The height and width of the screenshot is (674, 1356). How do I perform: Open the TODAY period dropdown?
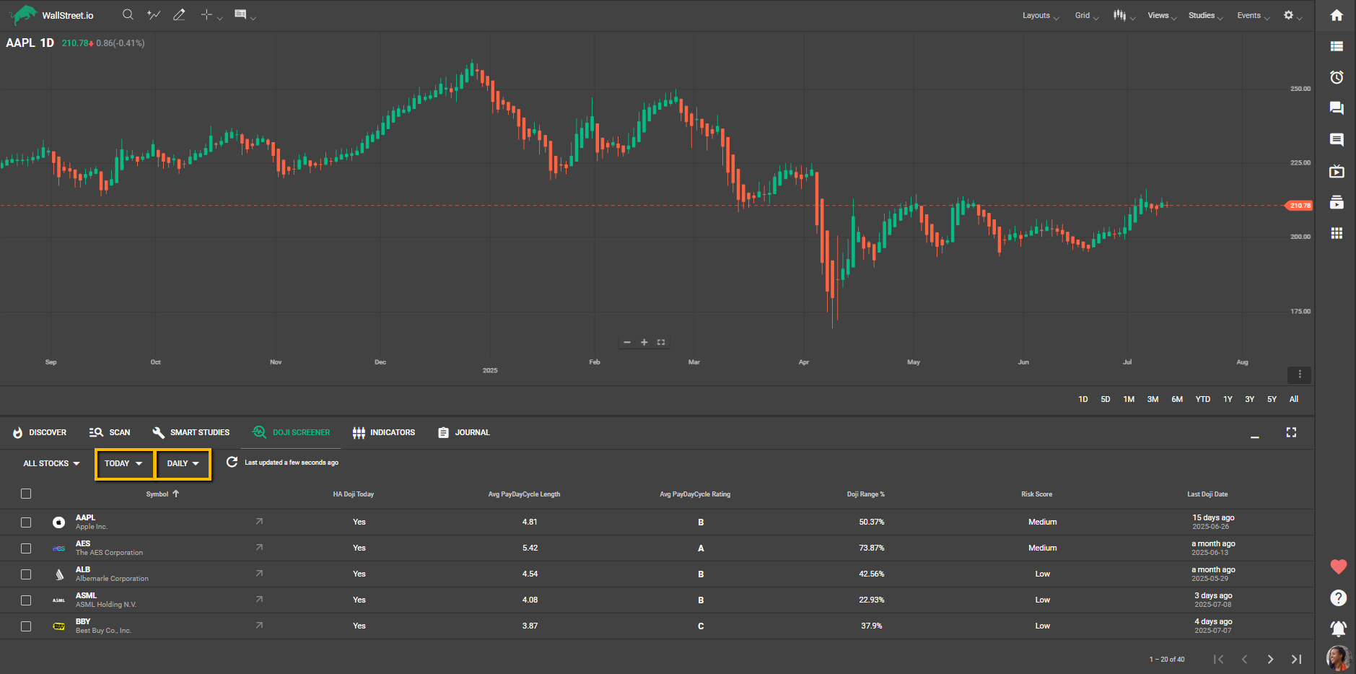[x=124, y=463]
